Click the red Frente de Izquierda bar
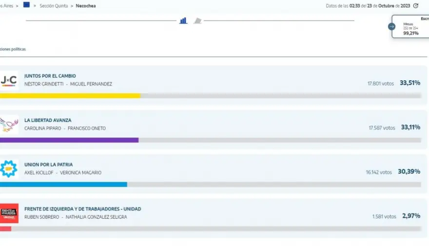 [5, 229]
